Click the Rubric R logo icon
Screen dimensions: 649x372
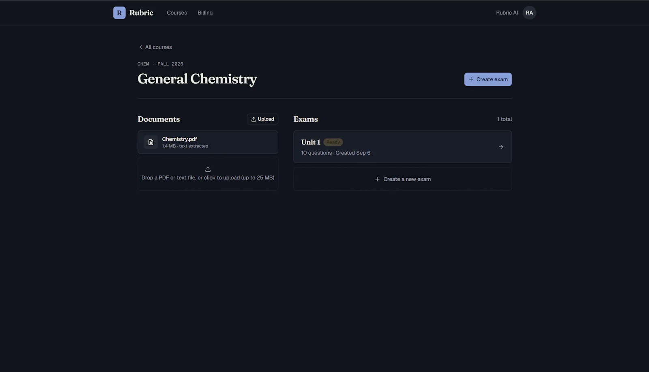pos(119,13)
